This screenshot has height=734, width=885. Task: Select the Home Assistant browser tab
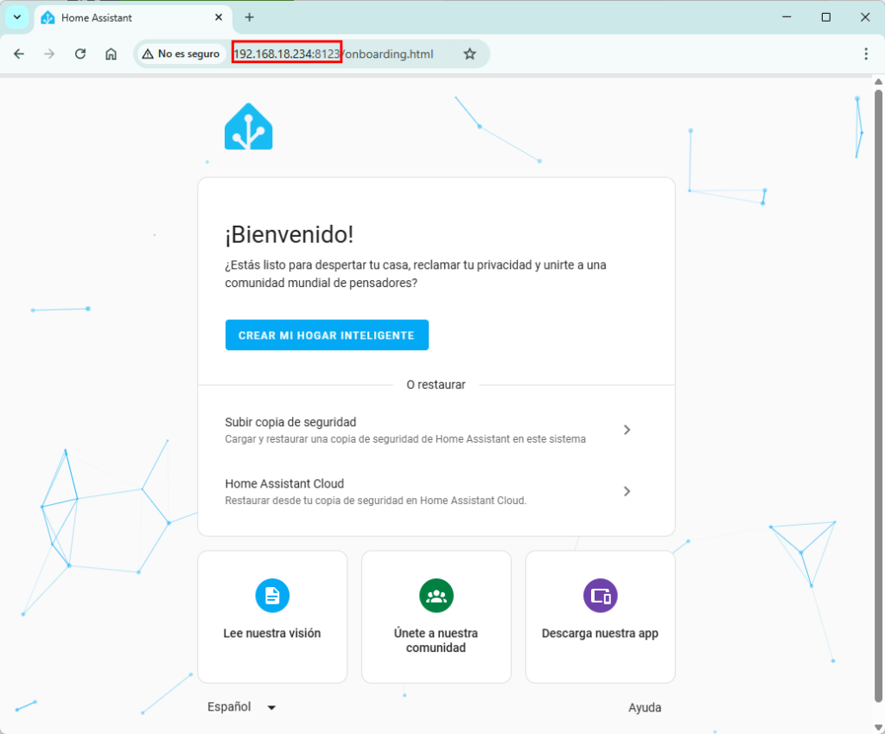coord(130,17)
